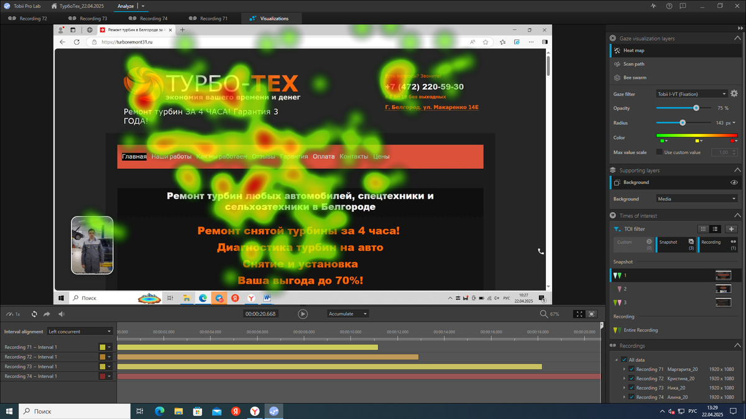Viewport: 746px width, 419px height.
Task: Select the Heat map visualization layer
Action: [675, 50]
